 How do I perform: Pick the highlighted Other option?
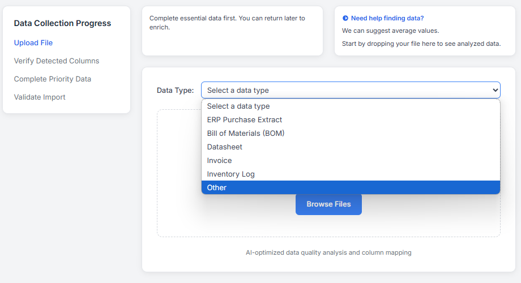(x=216, y=188)
